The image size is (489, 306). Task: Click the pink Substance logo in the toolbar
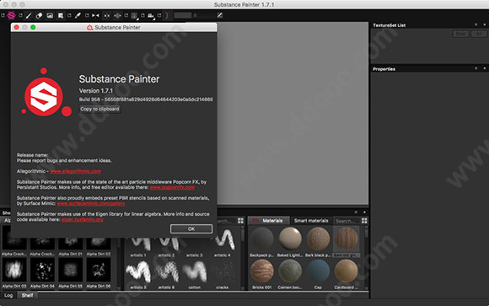coord(11,15)
